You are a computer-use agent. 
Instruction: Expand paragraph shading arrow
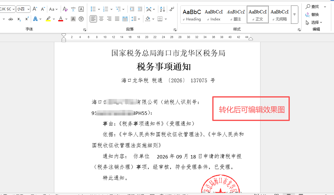(x=153, y=19)
